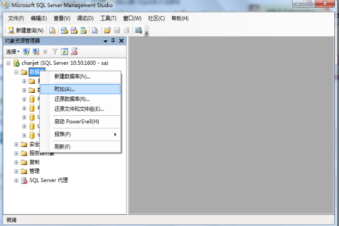Select the 复制 tree item
Viewport: 339px width, 226px height.
click(x=34, y=162)
